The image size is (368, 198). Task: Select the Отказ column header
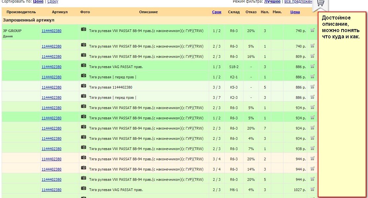point(251,12)
